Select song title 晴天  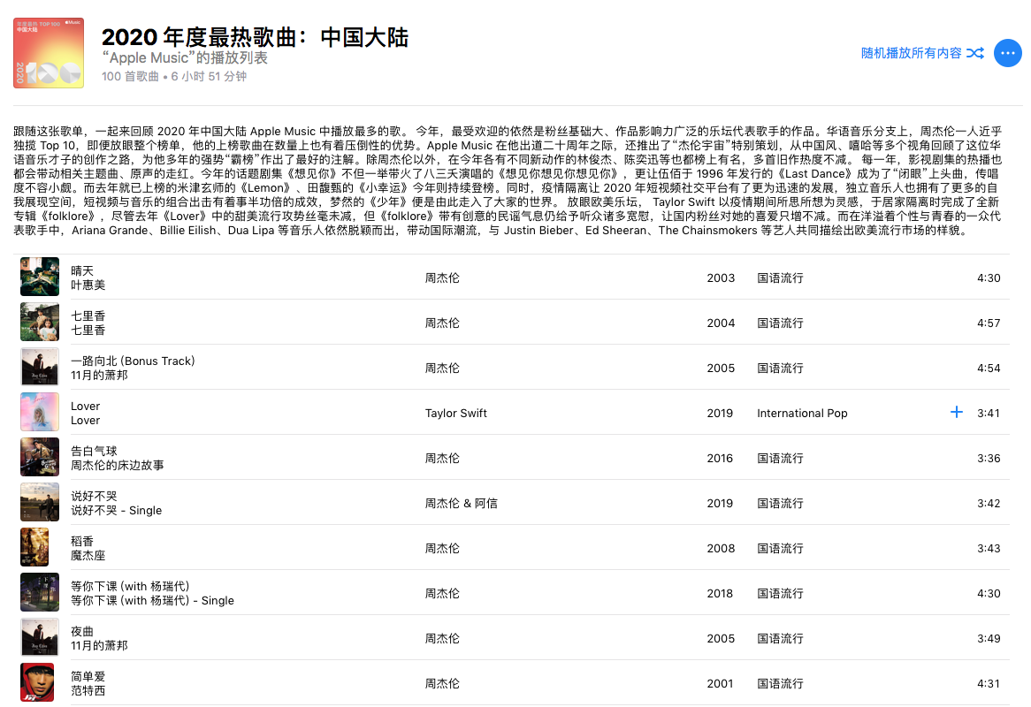tap(82, 270)
